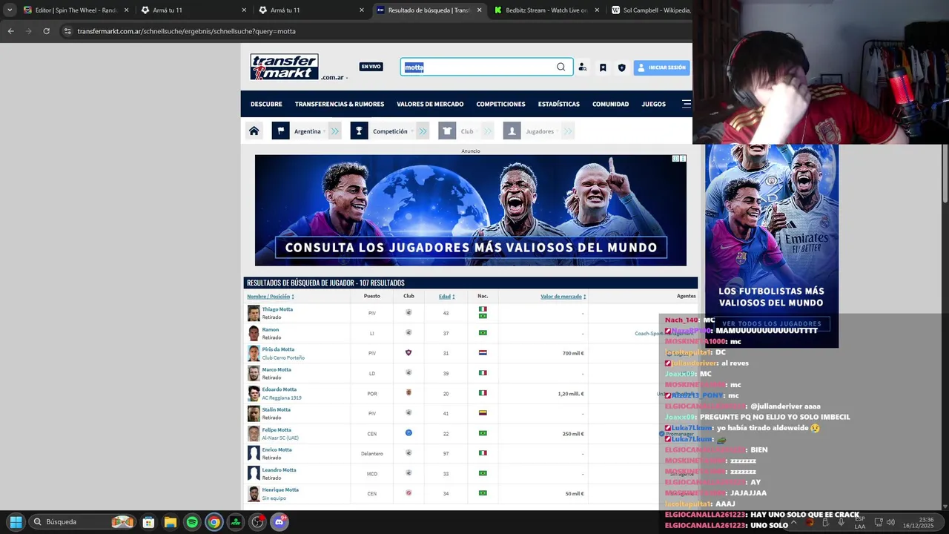Open Spotify from the taskbar

point(192,522)
